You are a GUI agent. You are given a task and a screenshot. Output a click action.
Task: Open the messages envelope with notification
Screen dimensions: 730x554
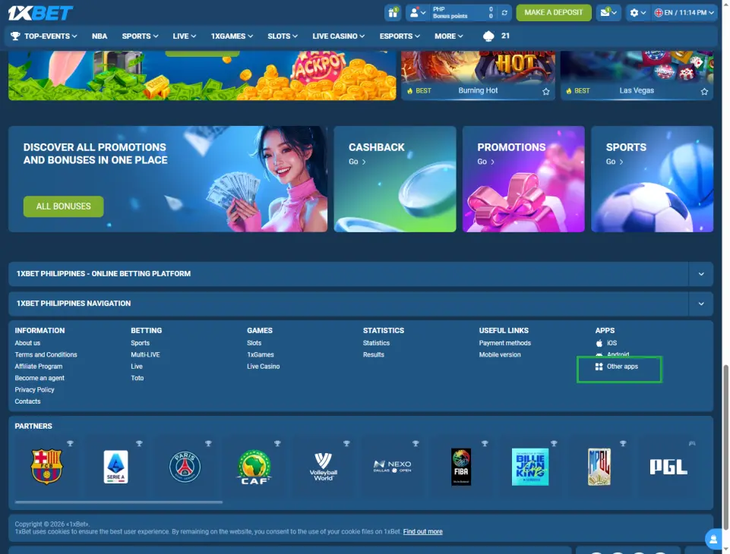(602, 12)
